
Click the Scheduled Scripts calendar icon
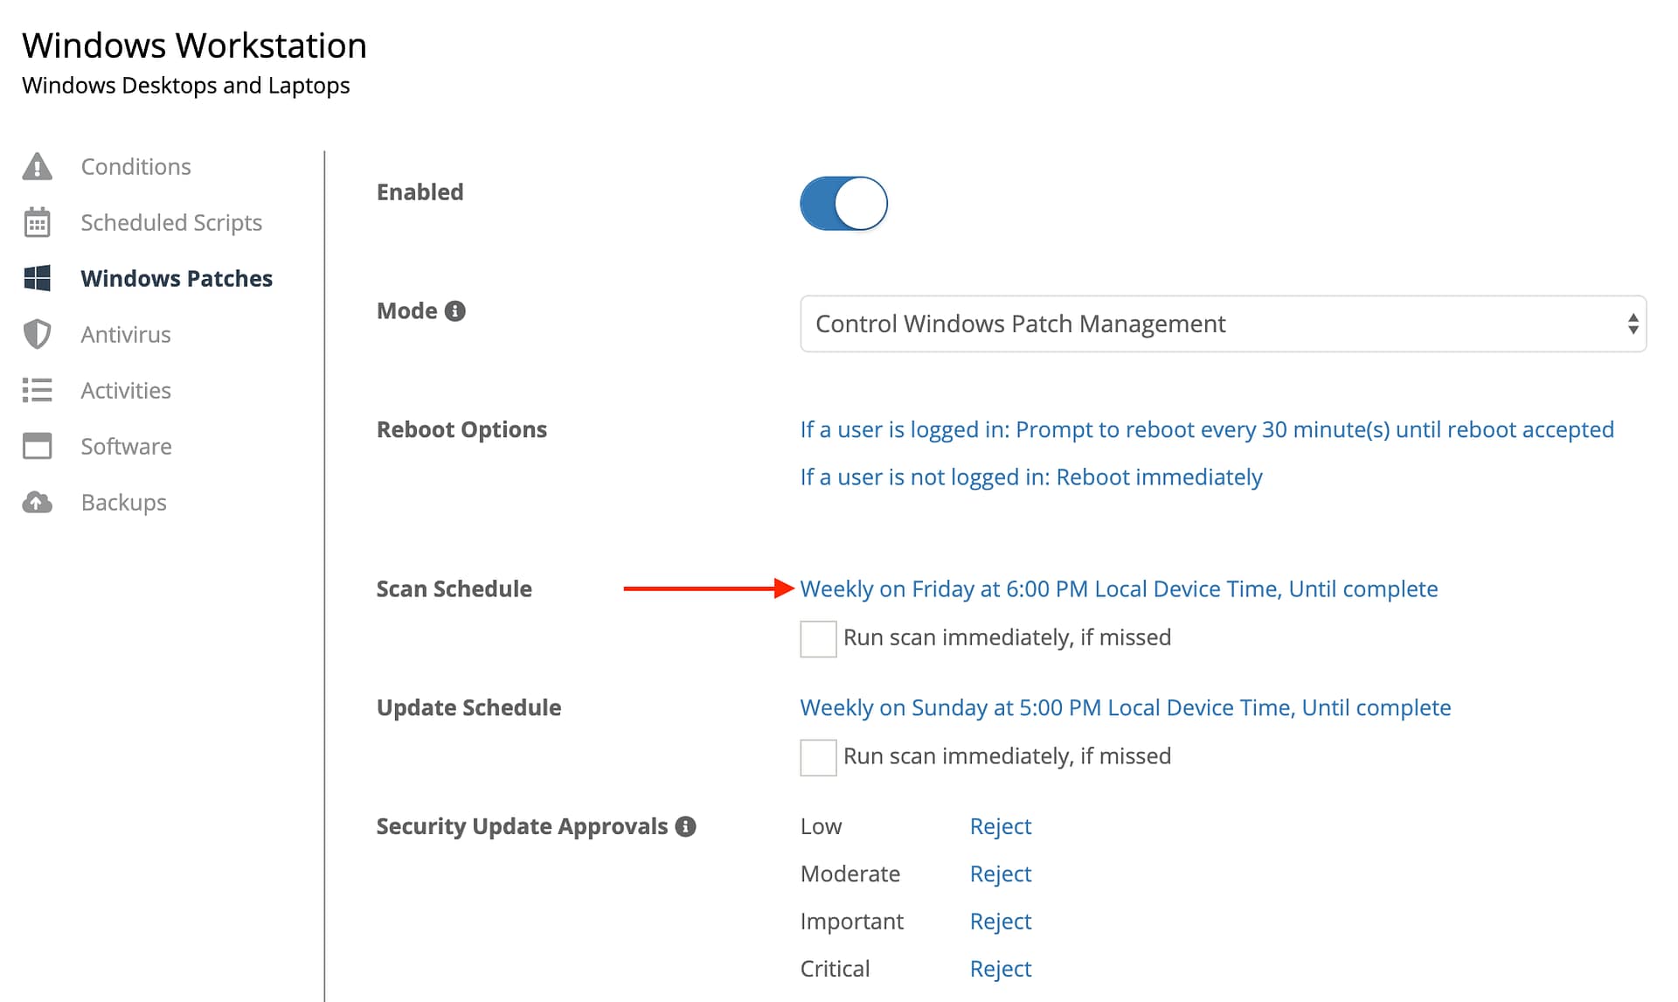pyautogui.click(x=37, y=222)
